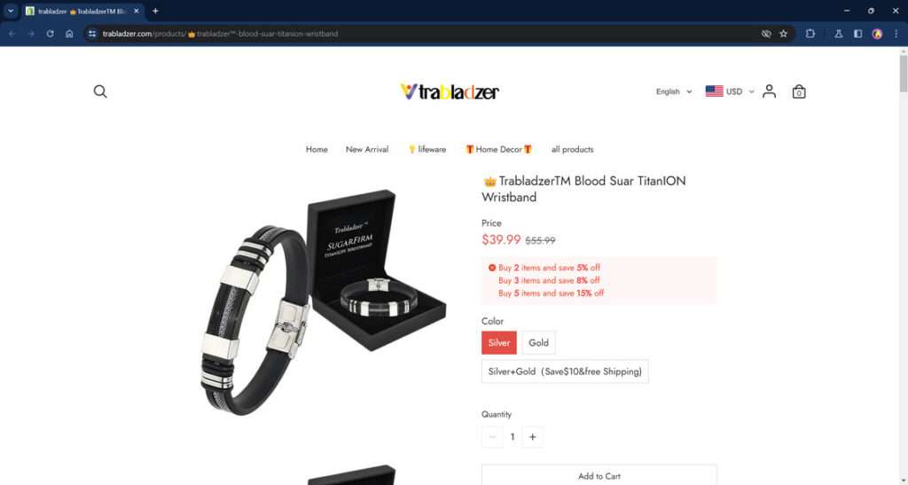Go to the New Arrival menu item

[x=367, y=149]
